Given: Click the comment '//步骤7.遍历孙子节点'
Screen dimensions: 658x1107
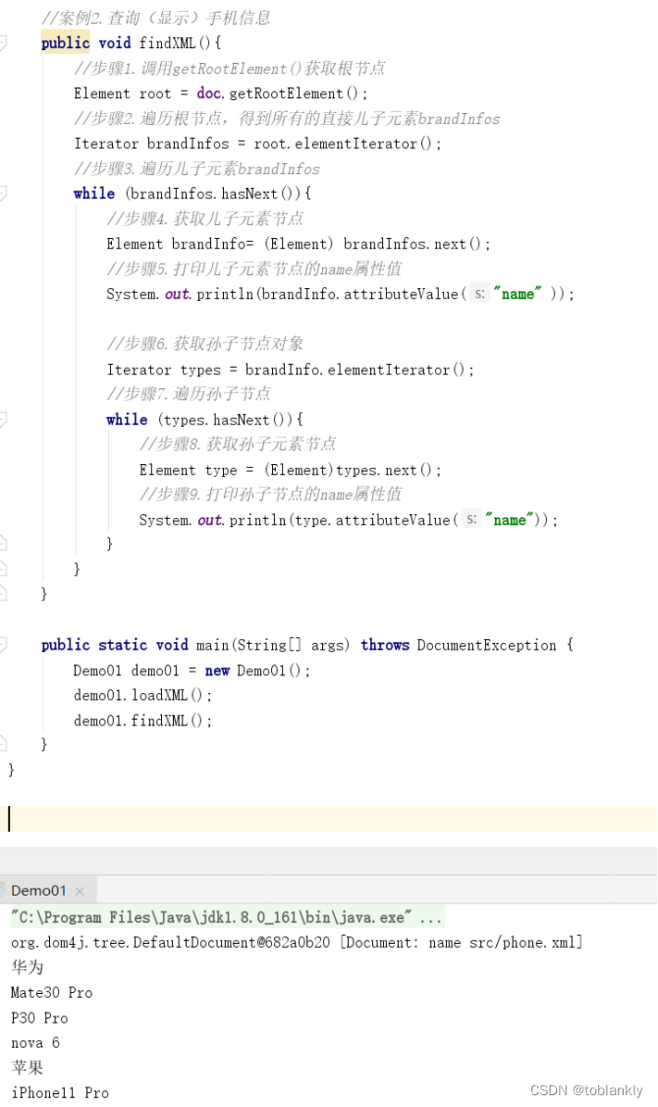Looking at the screenshot, I should point(189,394).
